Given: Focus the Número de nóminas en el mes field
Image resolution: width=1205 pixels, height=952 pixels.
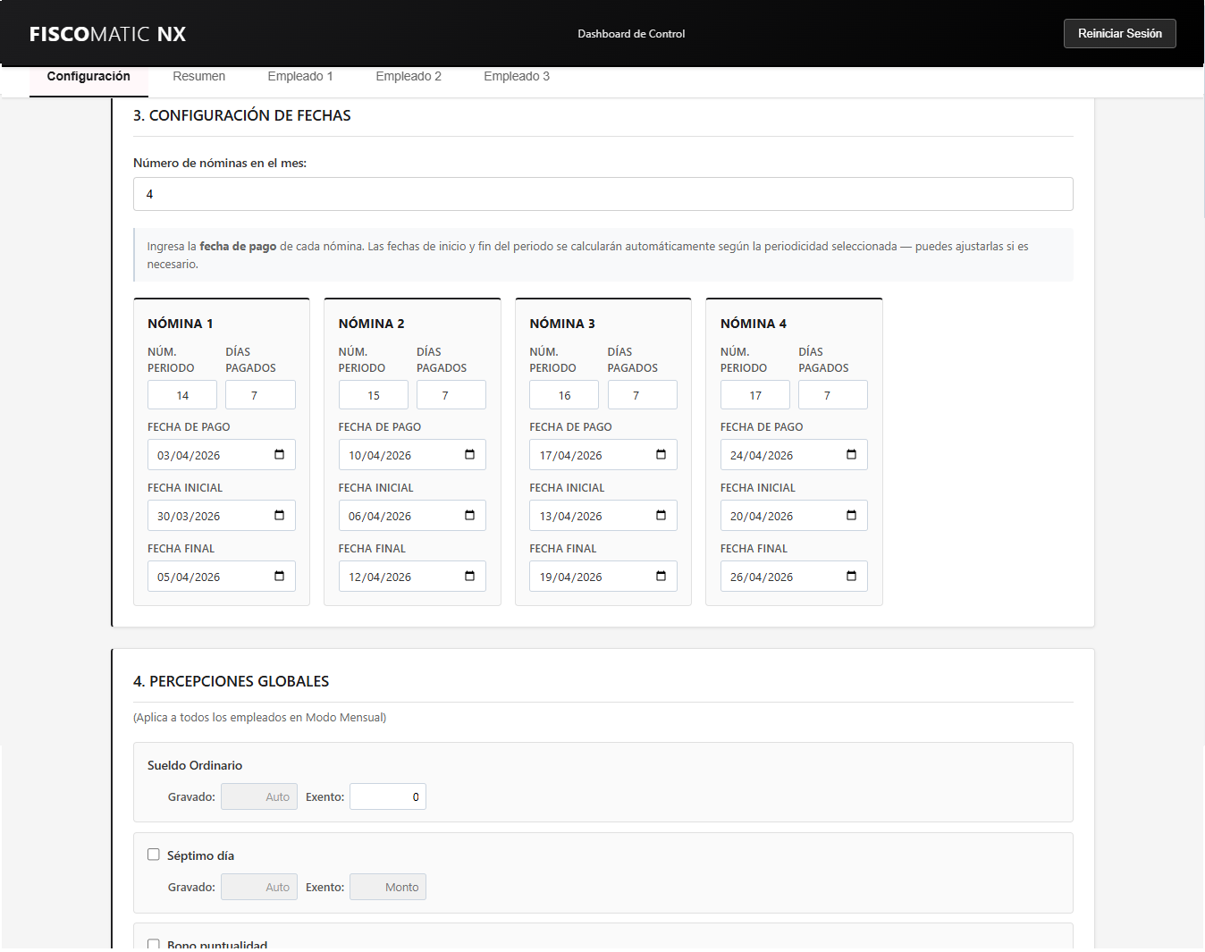Looking at the screenshot, I should coord(602,194).
